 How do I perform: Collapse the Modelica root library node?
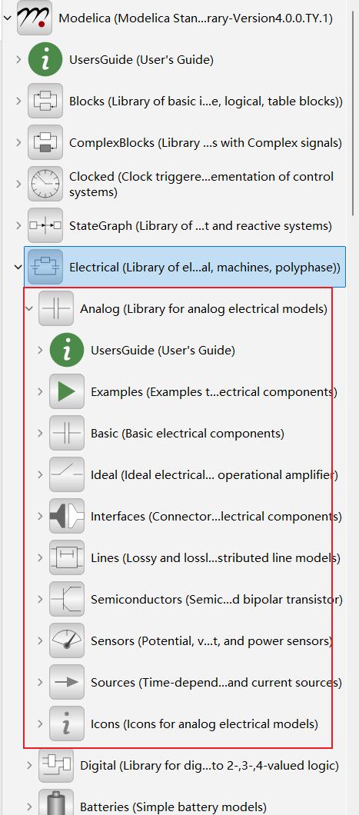click(7, 18)
